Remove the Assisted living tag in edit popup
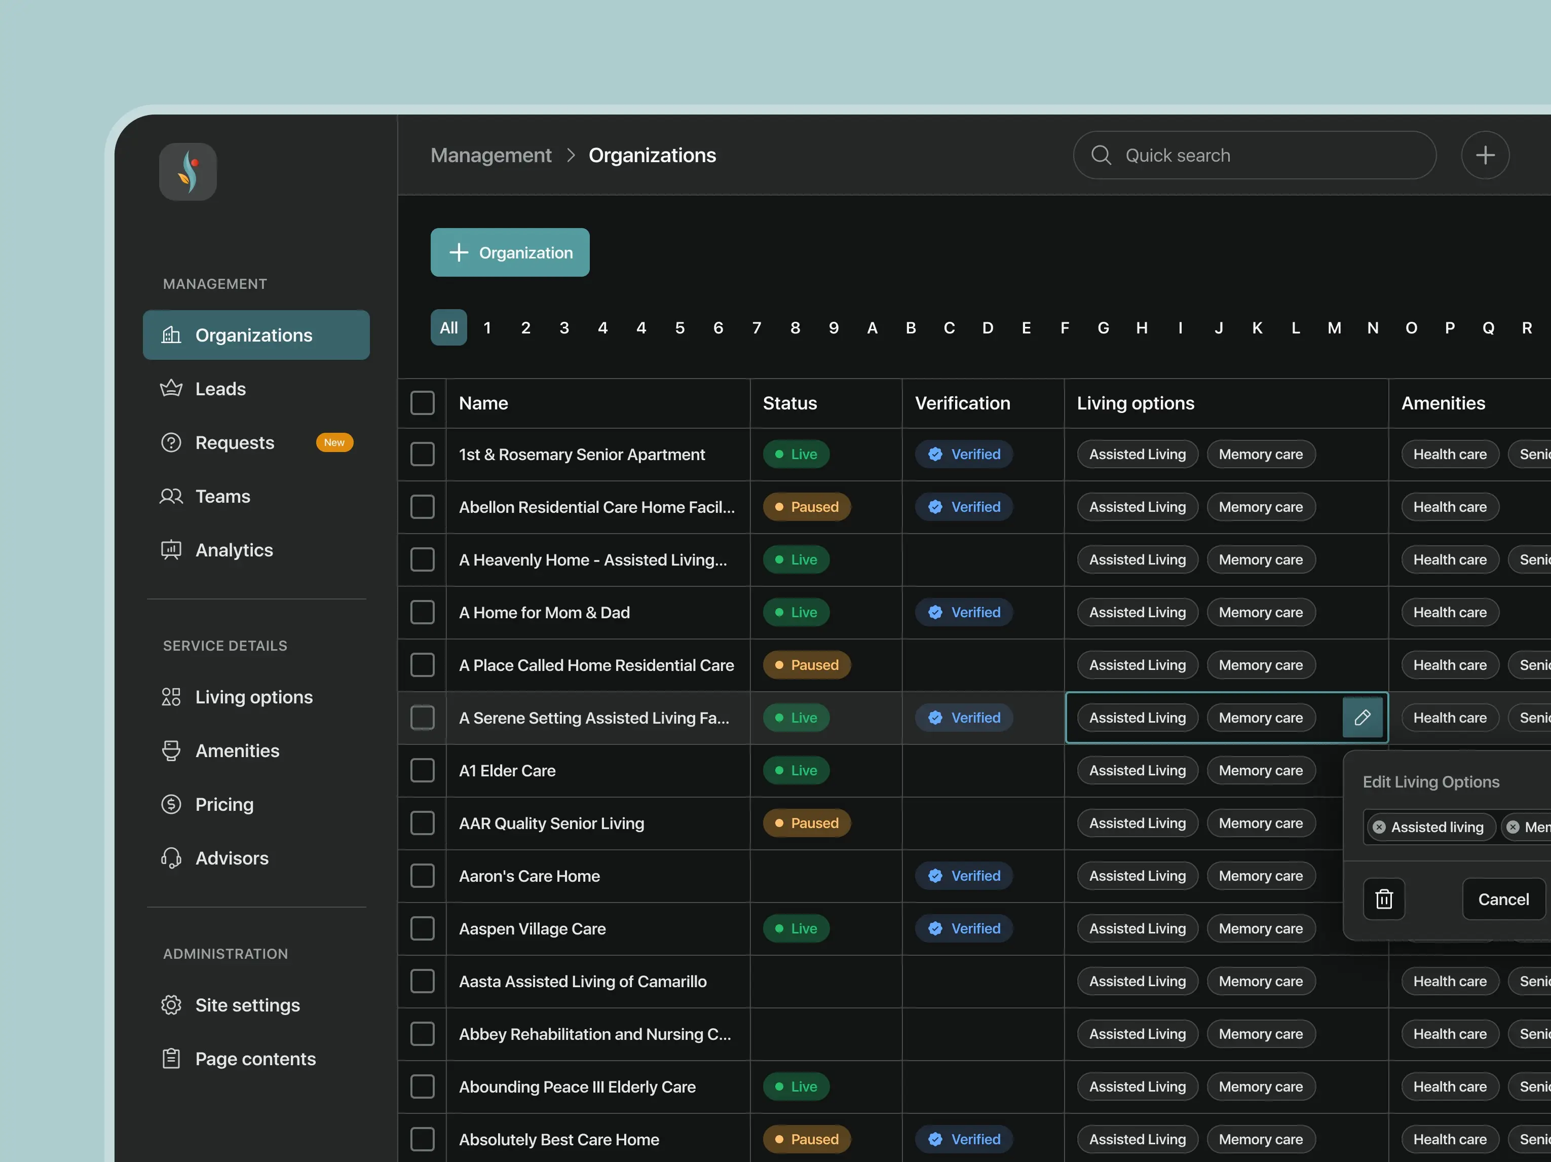Screen dimensions: 1551x1162 point(1379,828)
